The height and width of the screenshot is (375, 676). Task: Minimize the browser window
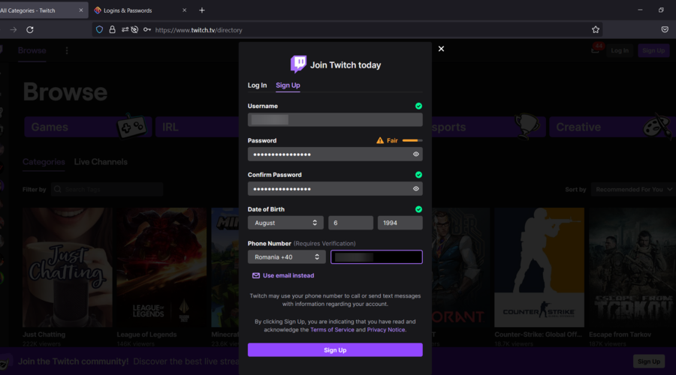(640, 10)
